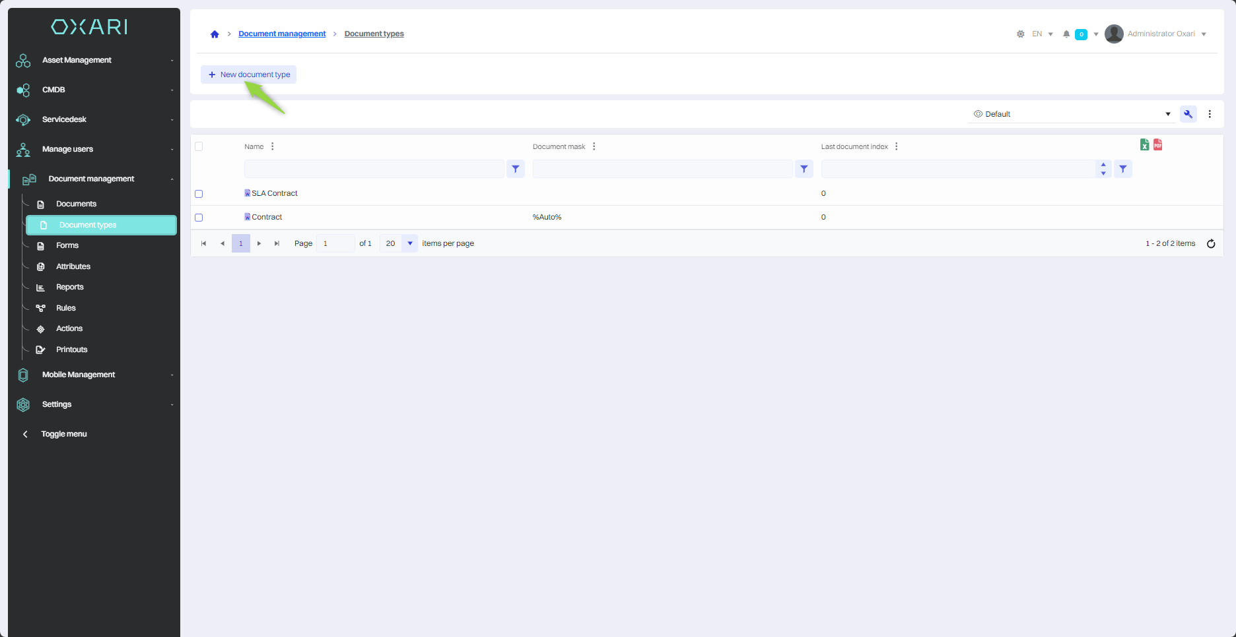Viewport: 1236px width, 637px height.
Task: Open Document mask column options menu
Action: 594,146
